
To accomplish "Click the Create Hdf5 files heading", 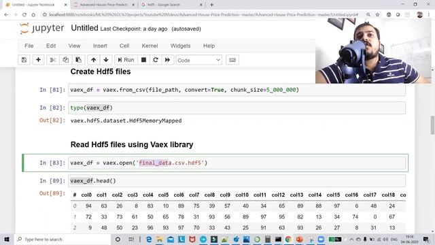I will (x=101, y=71).
